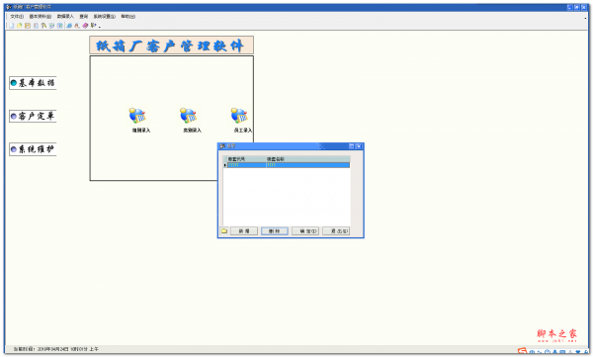The image size is (593, 357).
Task: Select the 客户定单 sidebar button
Action: tap(33, 117)
